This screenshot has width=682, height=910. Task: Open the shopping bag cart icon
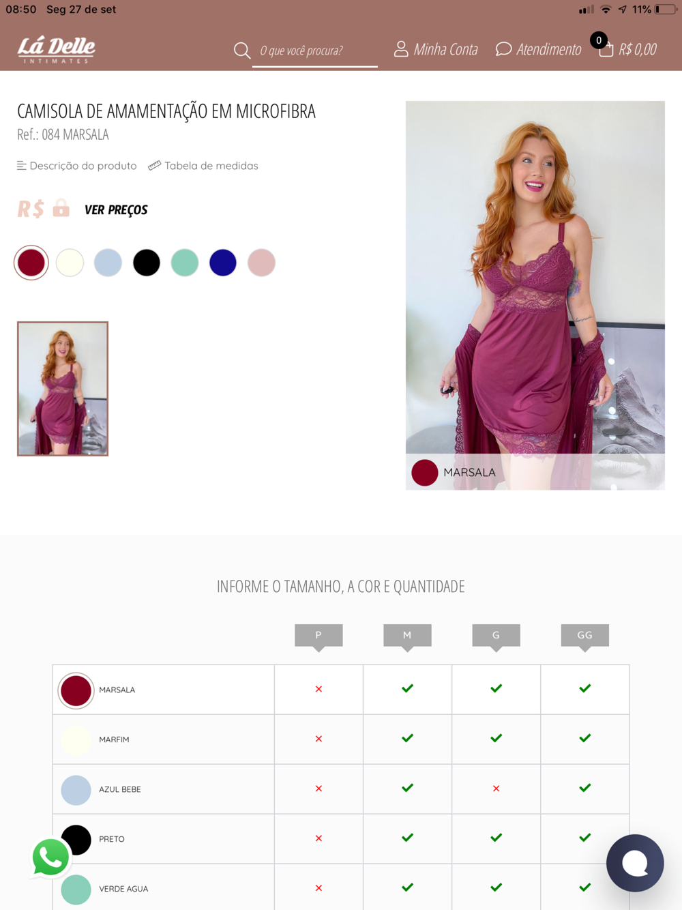point(606,50)
